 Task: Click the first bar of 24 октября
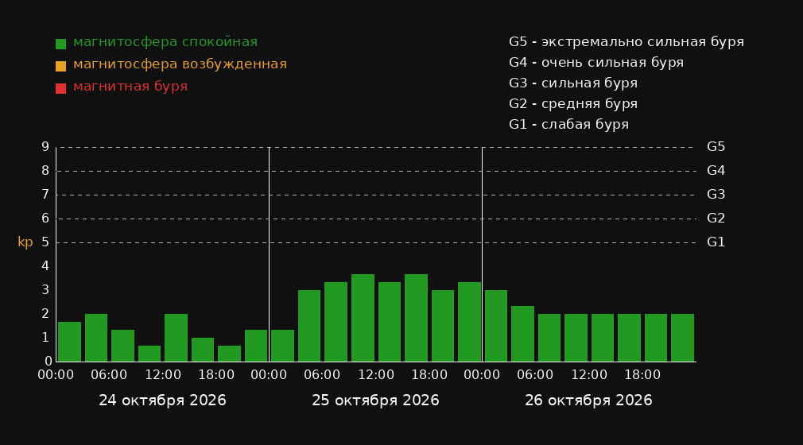pos(70,342)
